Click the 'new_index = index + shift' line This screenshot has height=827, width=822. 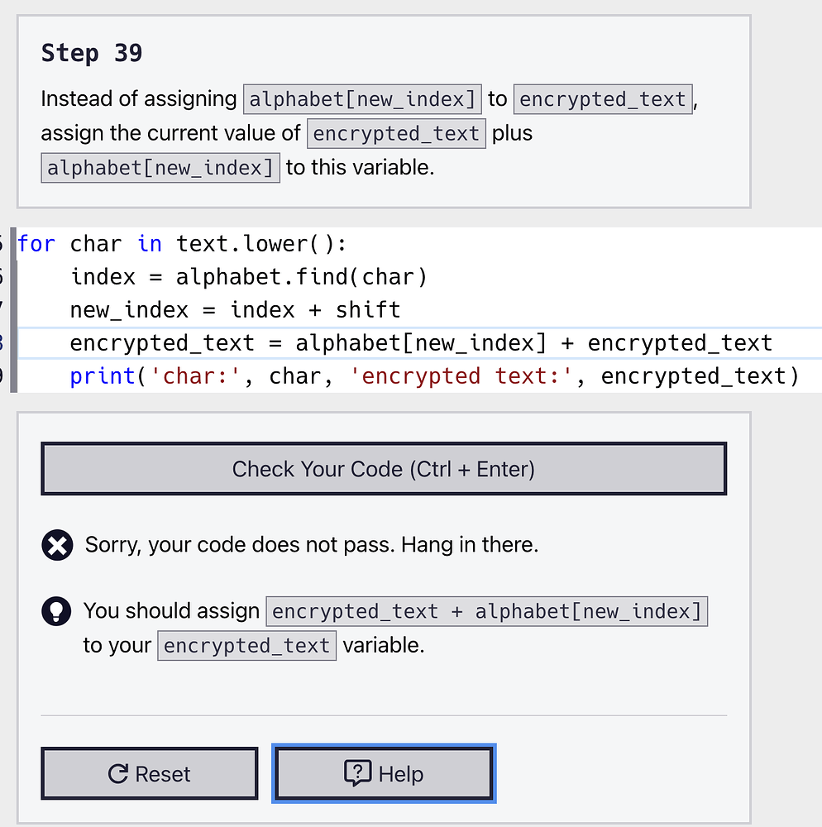[235, 310]
